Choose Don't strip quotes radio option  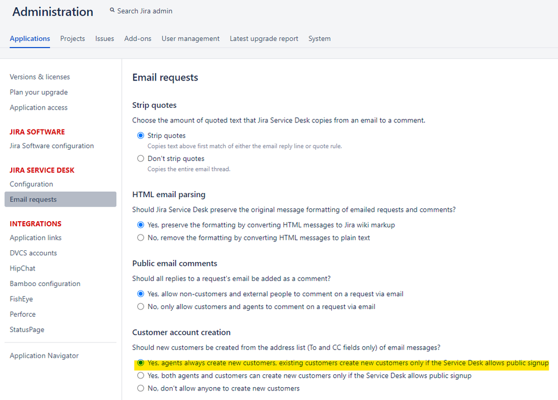click(141, 158)
